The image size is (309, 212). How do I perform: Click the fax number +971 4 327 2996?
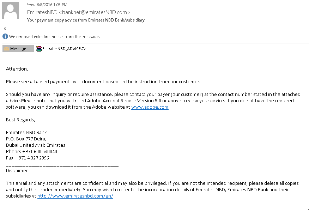pos(32,158)
